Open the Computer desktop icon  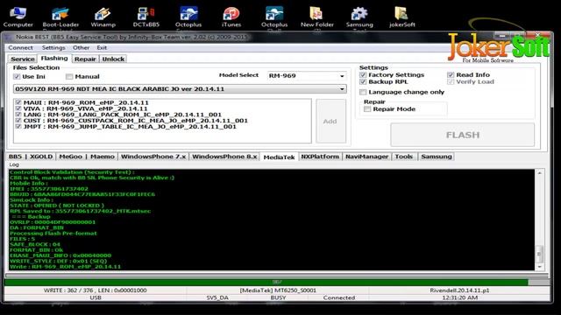click(x=18, y=17)
